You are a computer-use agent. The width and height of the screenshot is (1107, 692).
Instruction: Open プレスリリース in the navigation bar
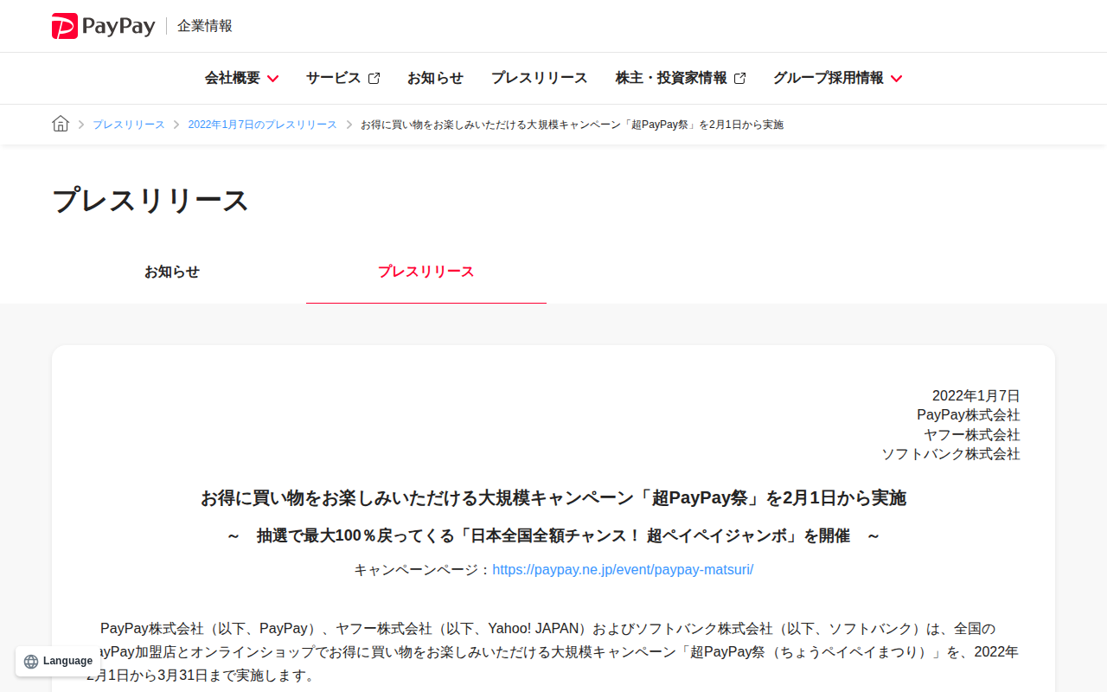(539, 78)
